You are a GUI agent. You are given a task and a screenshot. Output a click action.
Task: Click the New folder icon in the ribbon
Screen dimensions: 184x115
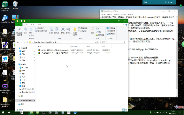(75, 31)
